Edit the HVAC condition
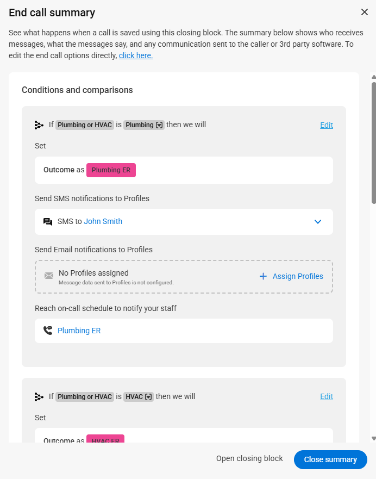376x479 pixels. 327,397
